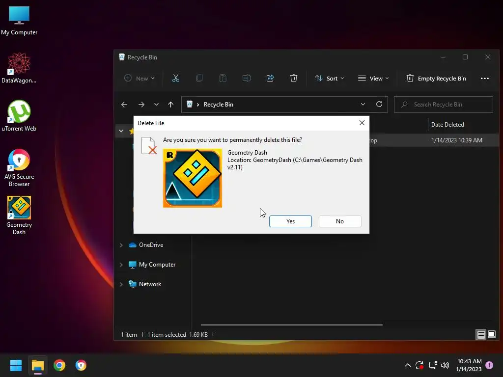
Task: Click the Copy icon in the toolbar
Action: tap(199, 78)
